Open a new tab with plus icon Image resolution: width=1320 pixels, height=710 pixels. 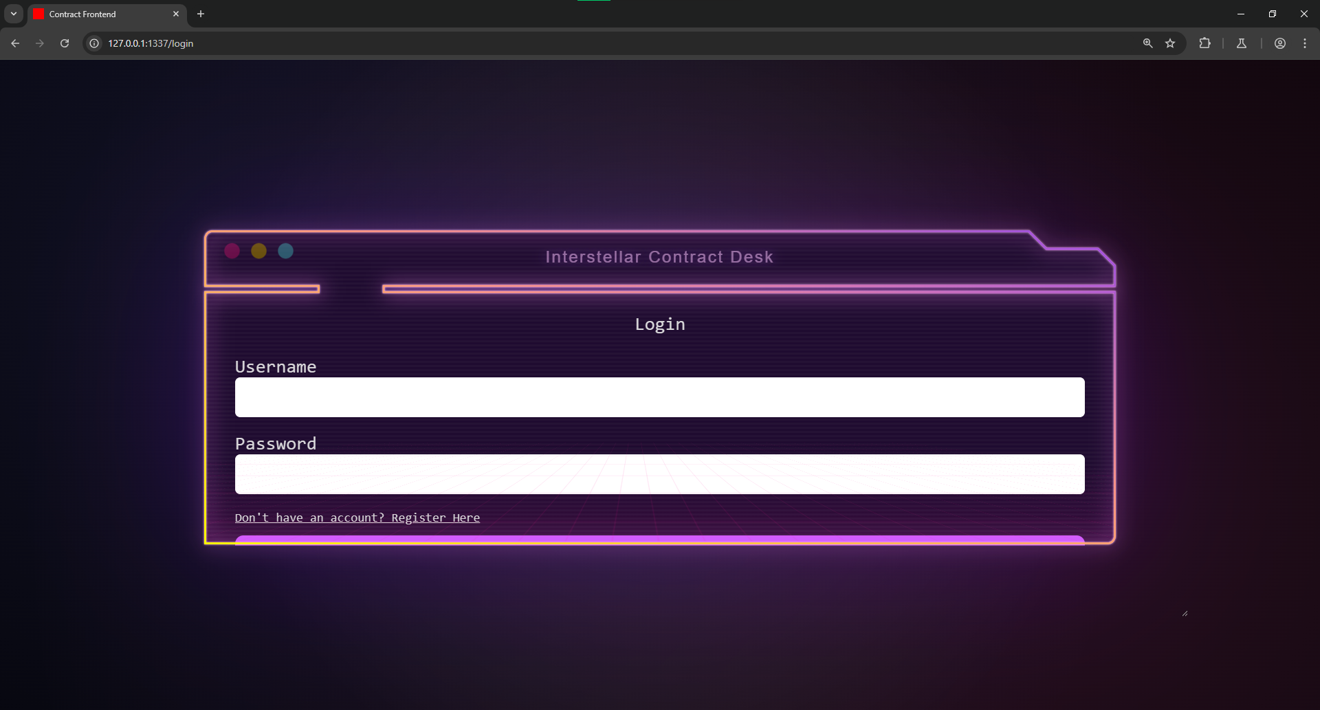(x=201, y=14)
